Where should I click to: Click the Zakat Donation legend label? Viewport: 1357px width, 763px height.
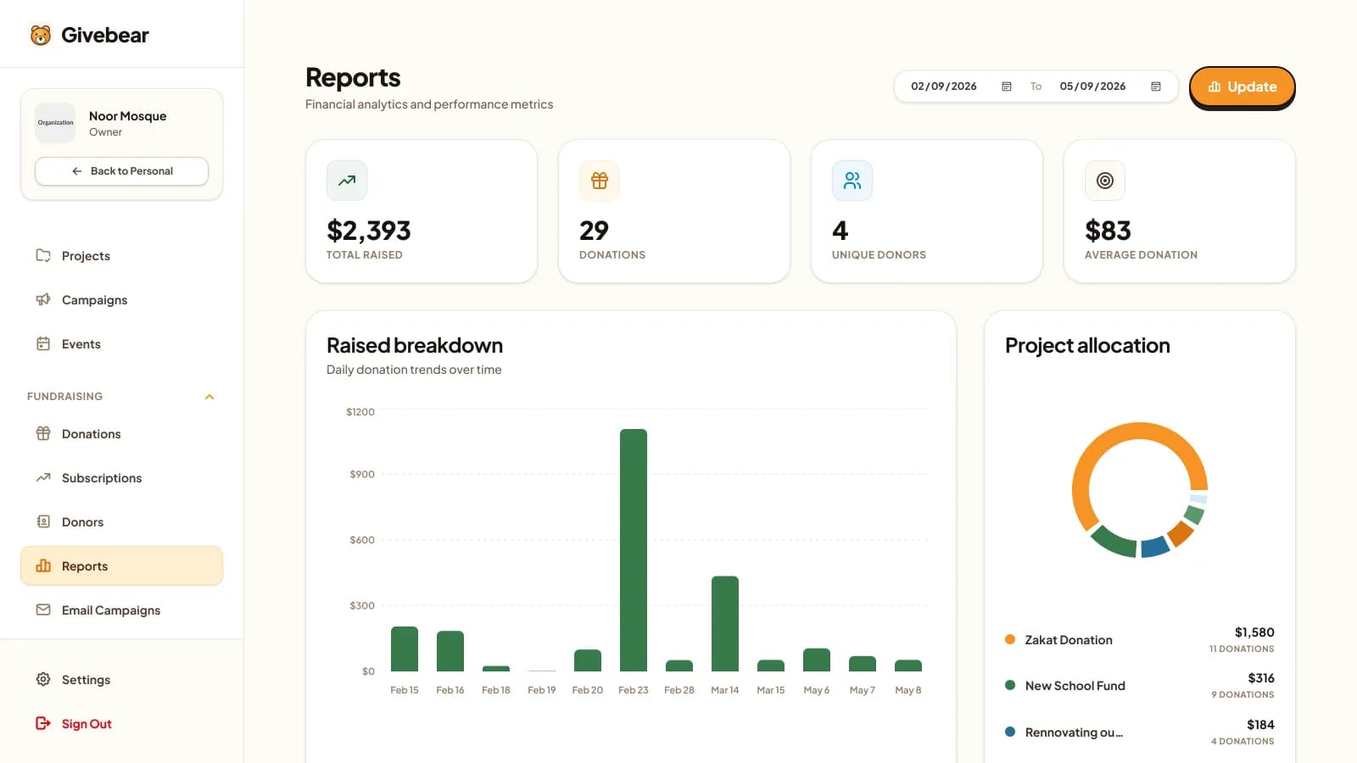click(1069, 640)
